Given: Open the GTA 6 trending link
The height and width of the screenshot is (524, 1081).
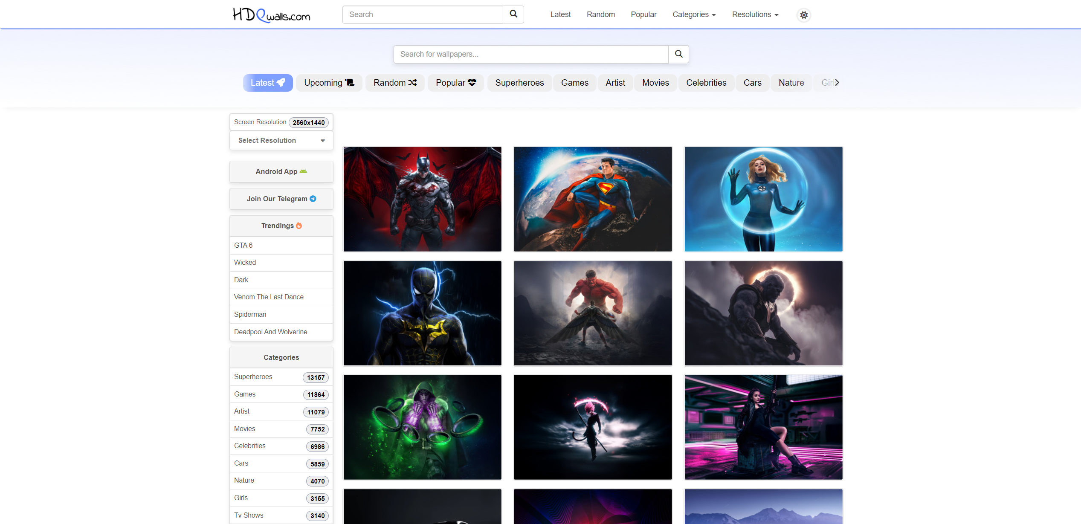Looking at the screenshot, I should tap(243, 245).
